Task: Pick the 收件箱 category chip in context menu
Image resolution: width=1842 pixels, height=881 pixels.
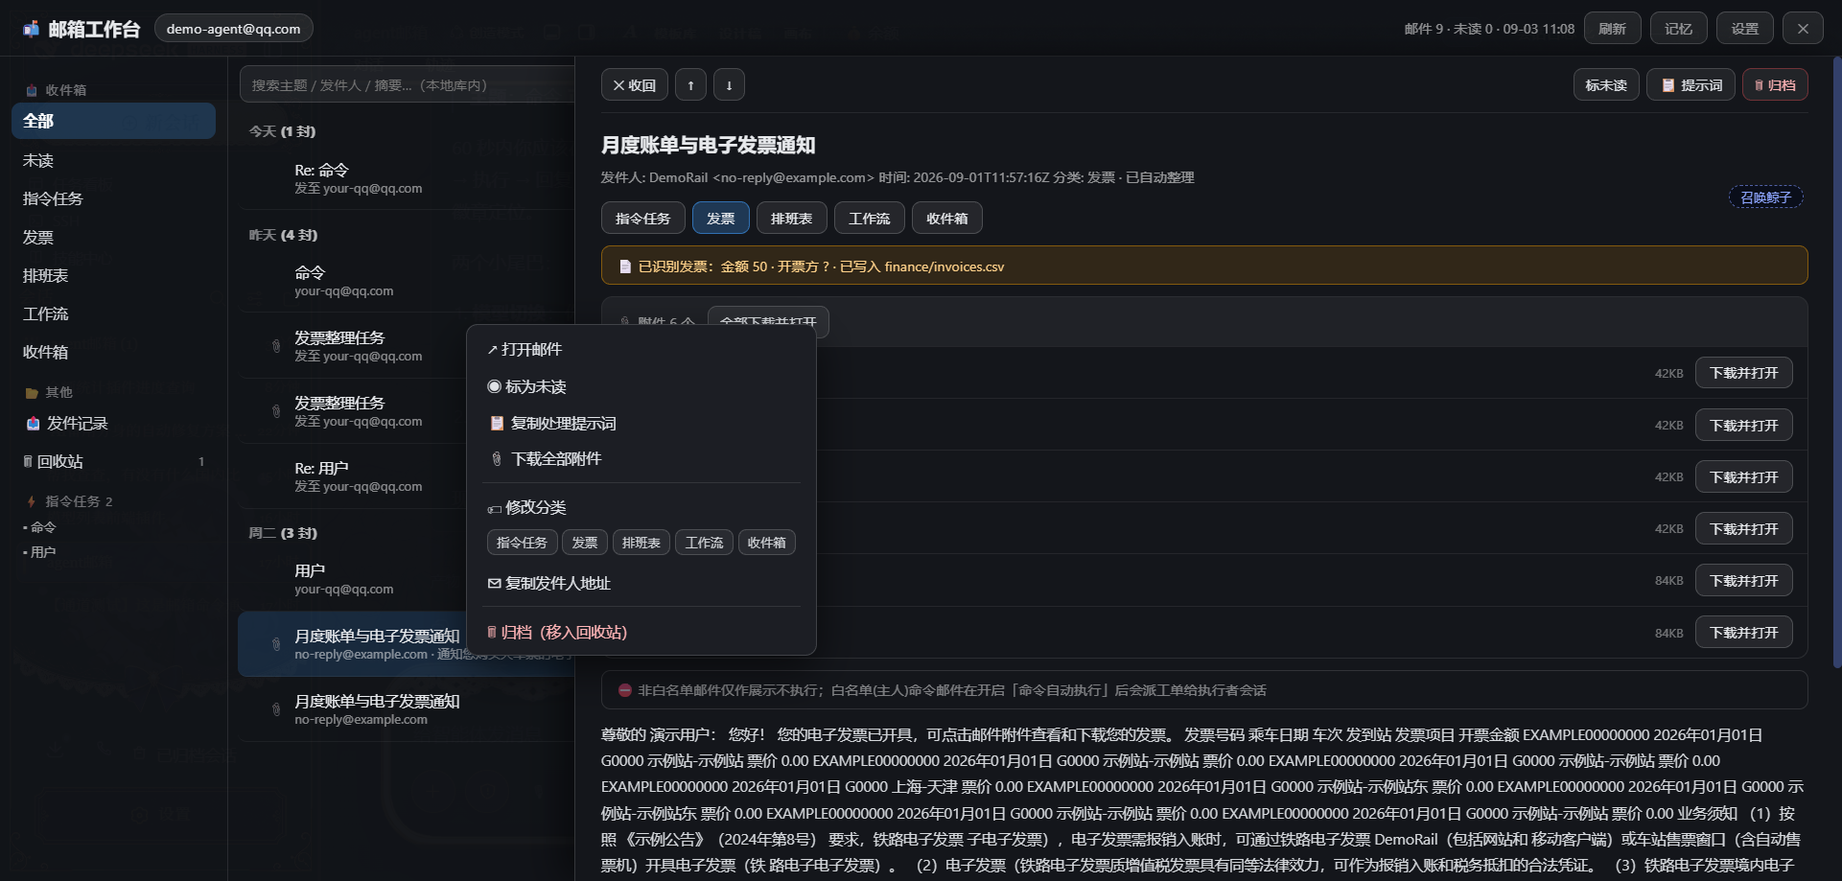Action: [x=767, y=543]
